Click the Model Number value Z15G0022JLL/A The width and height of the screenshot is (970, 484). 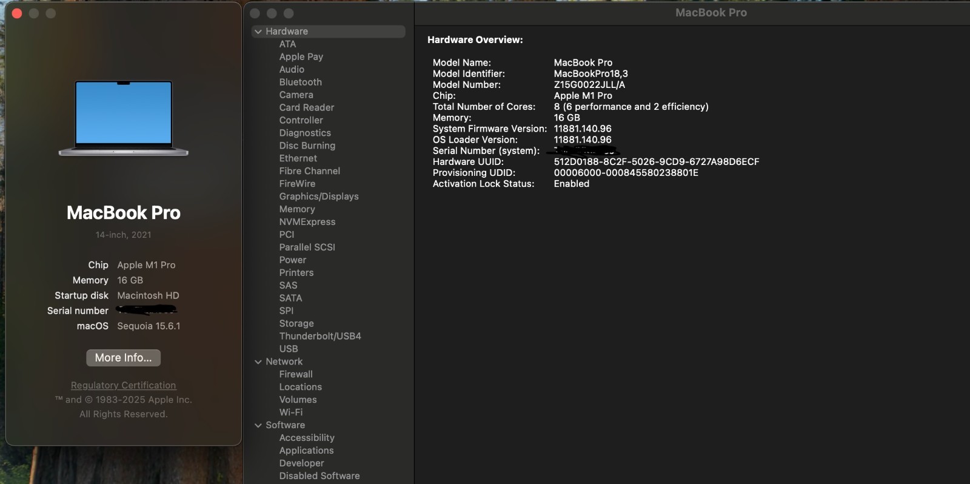tap(589, 85)
